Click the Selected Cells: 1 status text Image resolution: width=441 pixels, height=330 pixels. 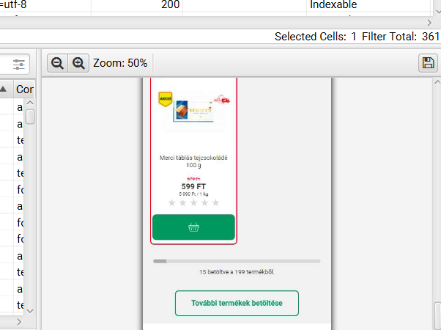tap(315, 37)
